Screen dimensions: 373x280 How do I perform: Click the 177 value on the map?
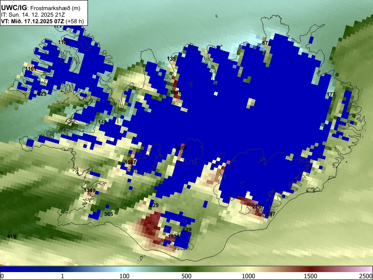pos(331,94)
